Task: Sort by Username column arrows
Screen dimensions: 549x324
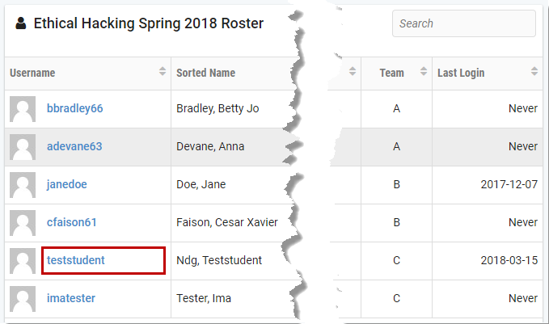Action: click(162, 71)
